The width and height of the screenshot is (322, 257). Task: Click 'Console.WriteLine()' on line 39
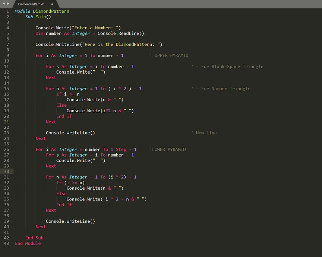click(70, 221)
